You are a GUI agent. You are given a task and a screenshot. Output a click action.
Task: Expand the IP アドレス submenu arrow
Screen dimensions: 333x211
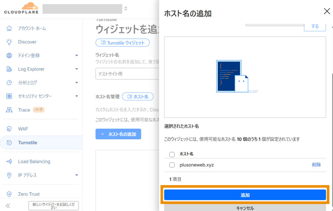coord(77,175)
